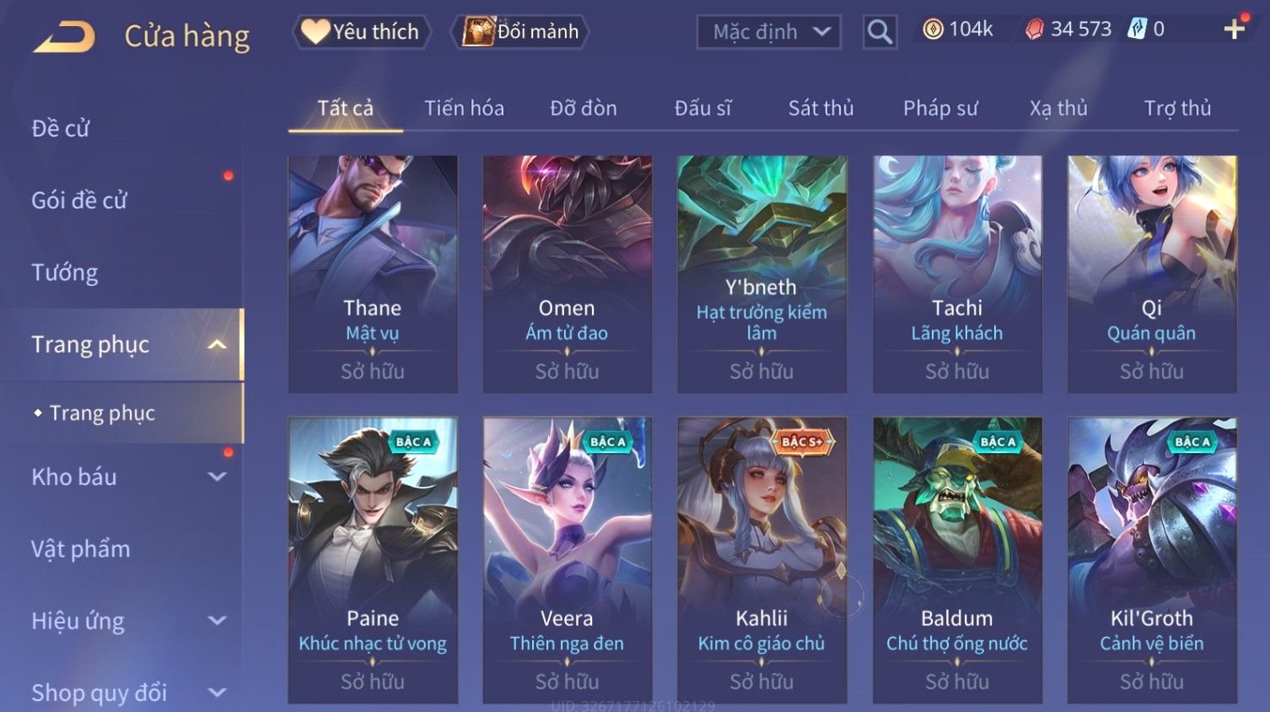The width and height of the screenshot is (1270, 712).
Task: Click the back arrow icon
Action: pyautogui.click(x=65, y=36)
